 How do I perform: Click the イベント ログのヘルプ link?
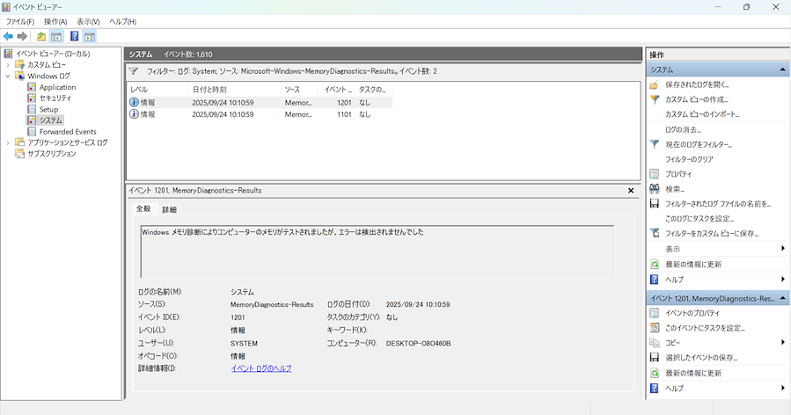coord(260,368)
